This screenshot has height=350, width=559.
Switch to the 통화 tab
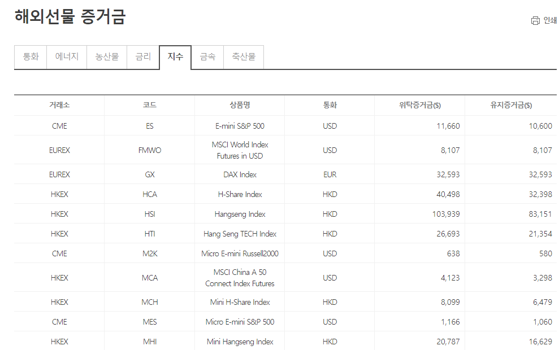coord(31,57)
